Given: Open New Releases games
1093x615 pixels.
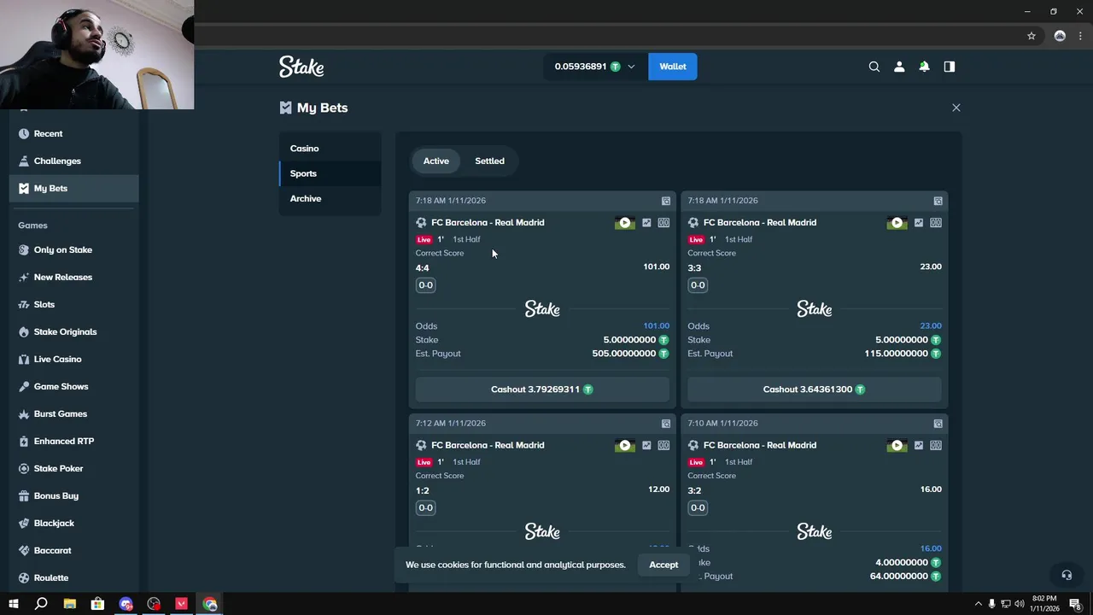Looking at the screenshot, I should pos(74,278).
